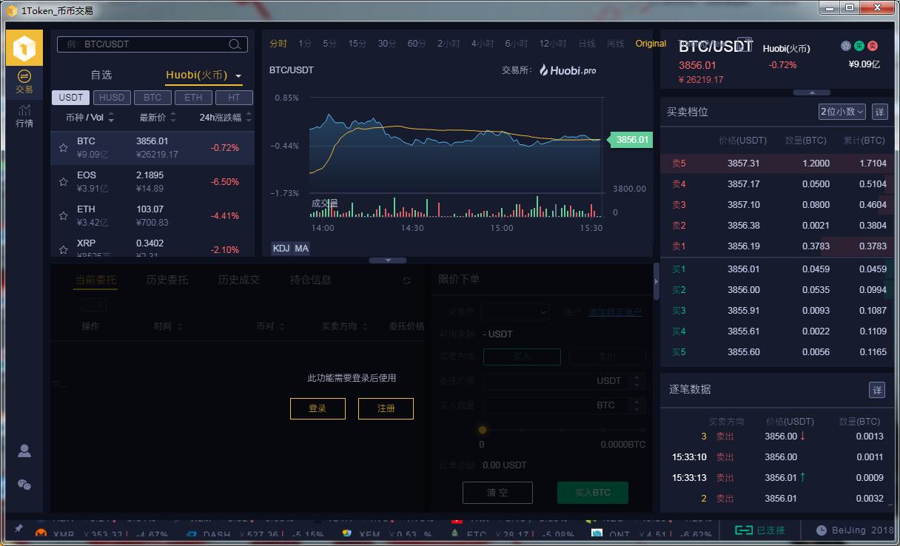
Task: Refresh the orders list with refresh icon
Action: (x=406, y=281)
